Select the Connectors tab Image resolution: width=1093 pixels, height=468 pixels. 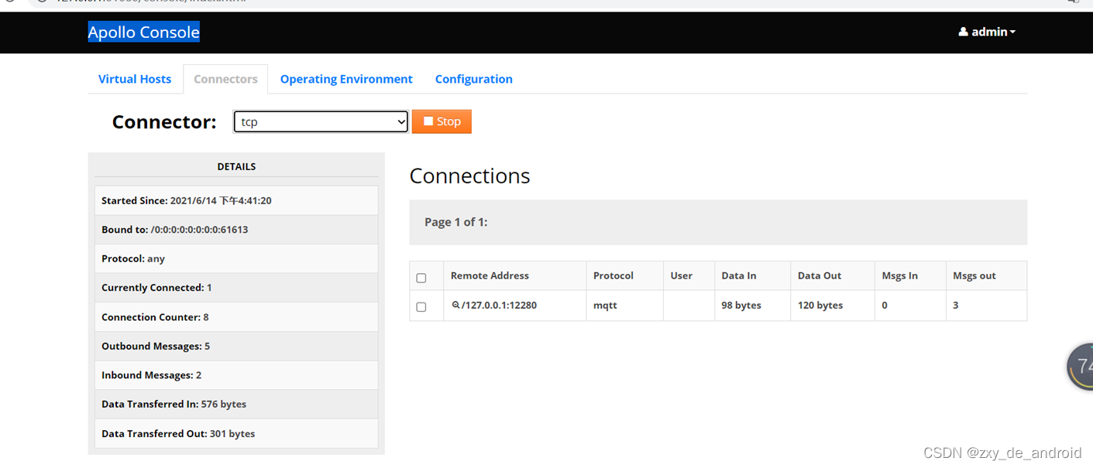(x=225, y=79)
